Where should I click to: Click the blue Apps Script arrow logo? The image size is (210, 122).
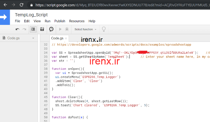coord(5,17)
